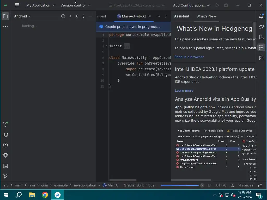Screen dimensions: 267x200
Task: Toggle the Assistant tool window icon
Action: point(261,47)
